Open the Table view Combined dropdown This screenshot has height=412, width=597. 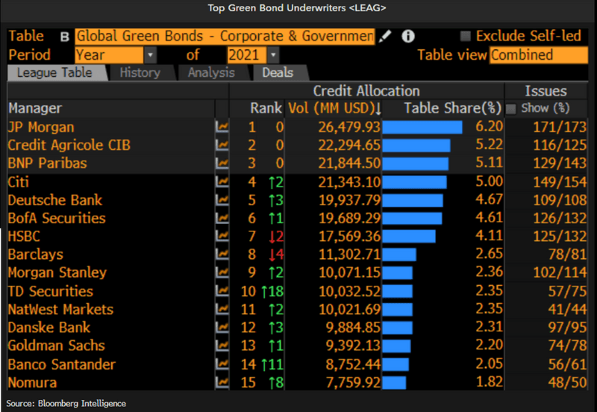pos(539,55)
